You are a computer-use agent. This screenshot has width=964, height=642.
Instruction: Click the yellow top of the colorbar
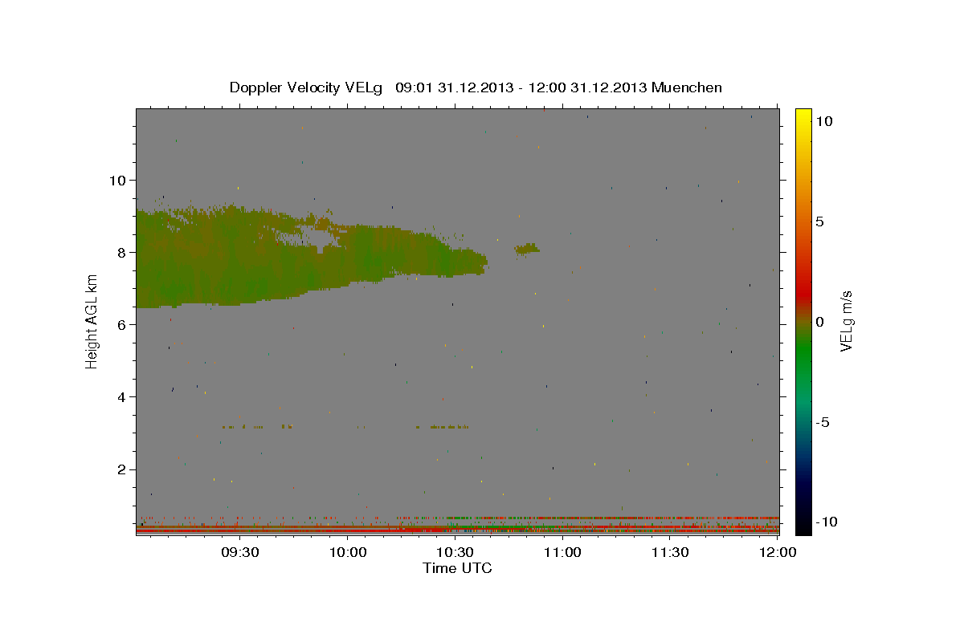pyautogui.click(x=803, y=116)
